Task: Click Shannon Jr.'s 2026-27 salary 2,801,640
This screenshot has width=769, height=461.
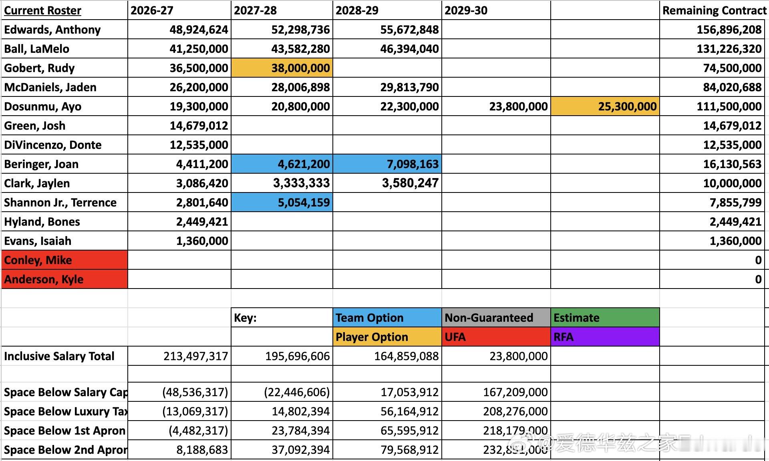Action: coord(179,202)
